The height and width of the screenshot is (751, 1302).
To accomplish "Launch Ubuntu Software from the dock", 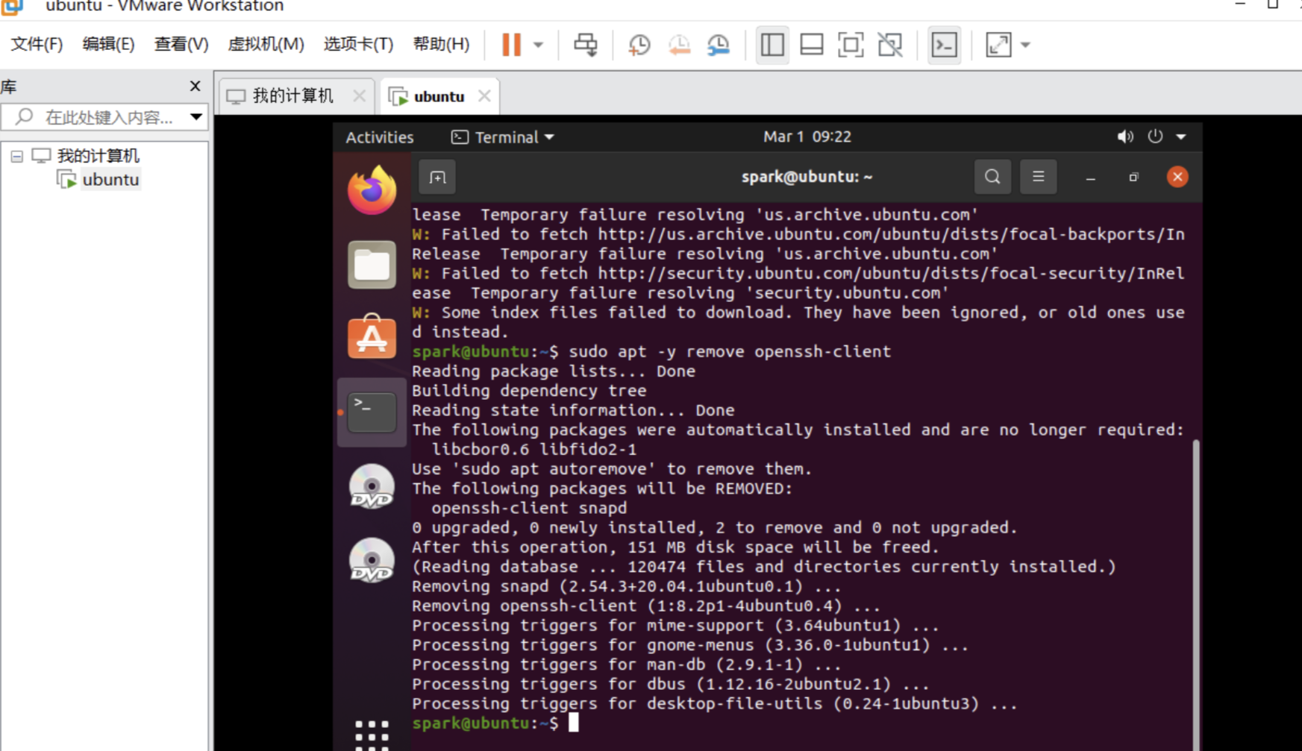I will click(371, 336).
